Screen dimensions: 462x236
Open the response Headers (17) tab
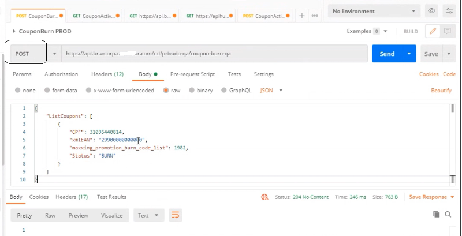click(x=72, y=197)
